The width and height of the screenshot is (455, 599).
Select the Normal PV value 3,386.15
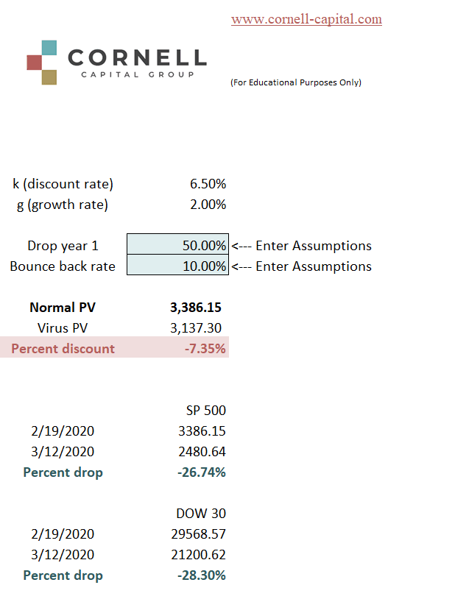(x=195, y=308)
